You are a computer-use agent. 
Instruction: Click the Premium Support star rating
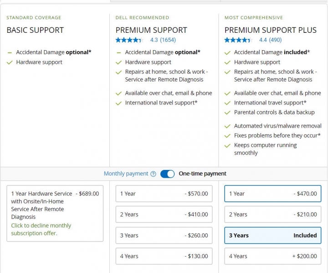(x=129, y=40)
